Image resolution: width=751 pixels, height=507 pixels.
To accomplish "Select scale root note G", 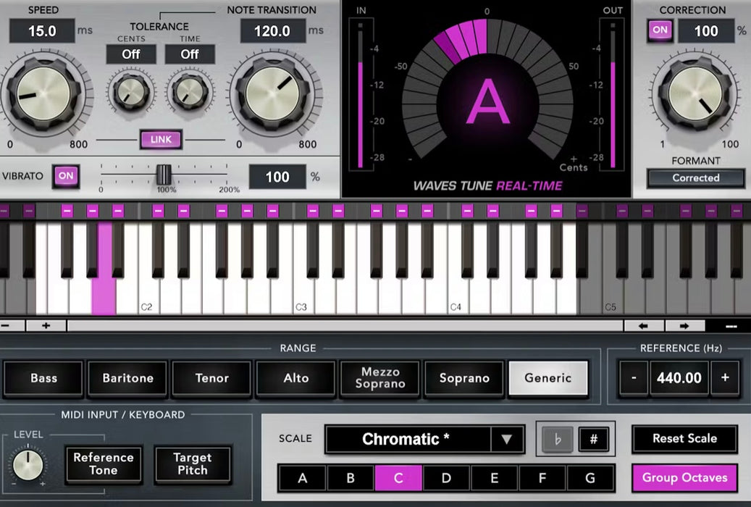I will [590, 478].
